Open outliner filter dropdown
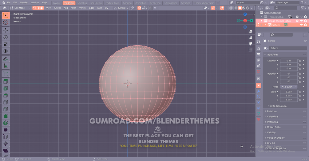This screenshot has height=161, width=309. coord(303,8)
